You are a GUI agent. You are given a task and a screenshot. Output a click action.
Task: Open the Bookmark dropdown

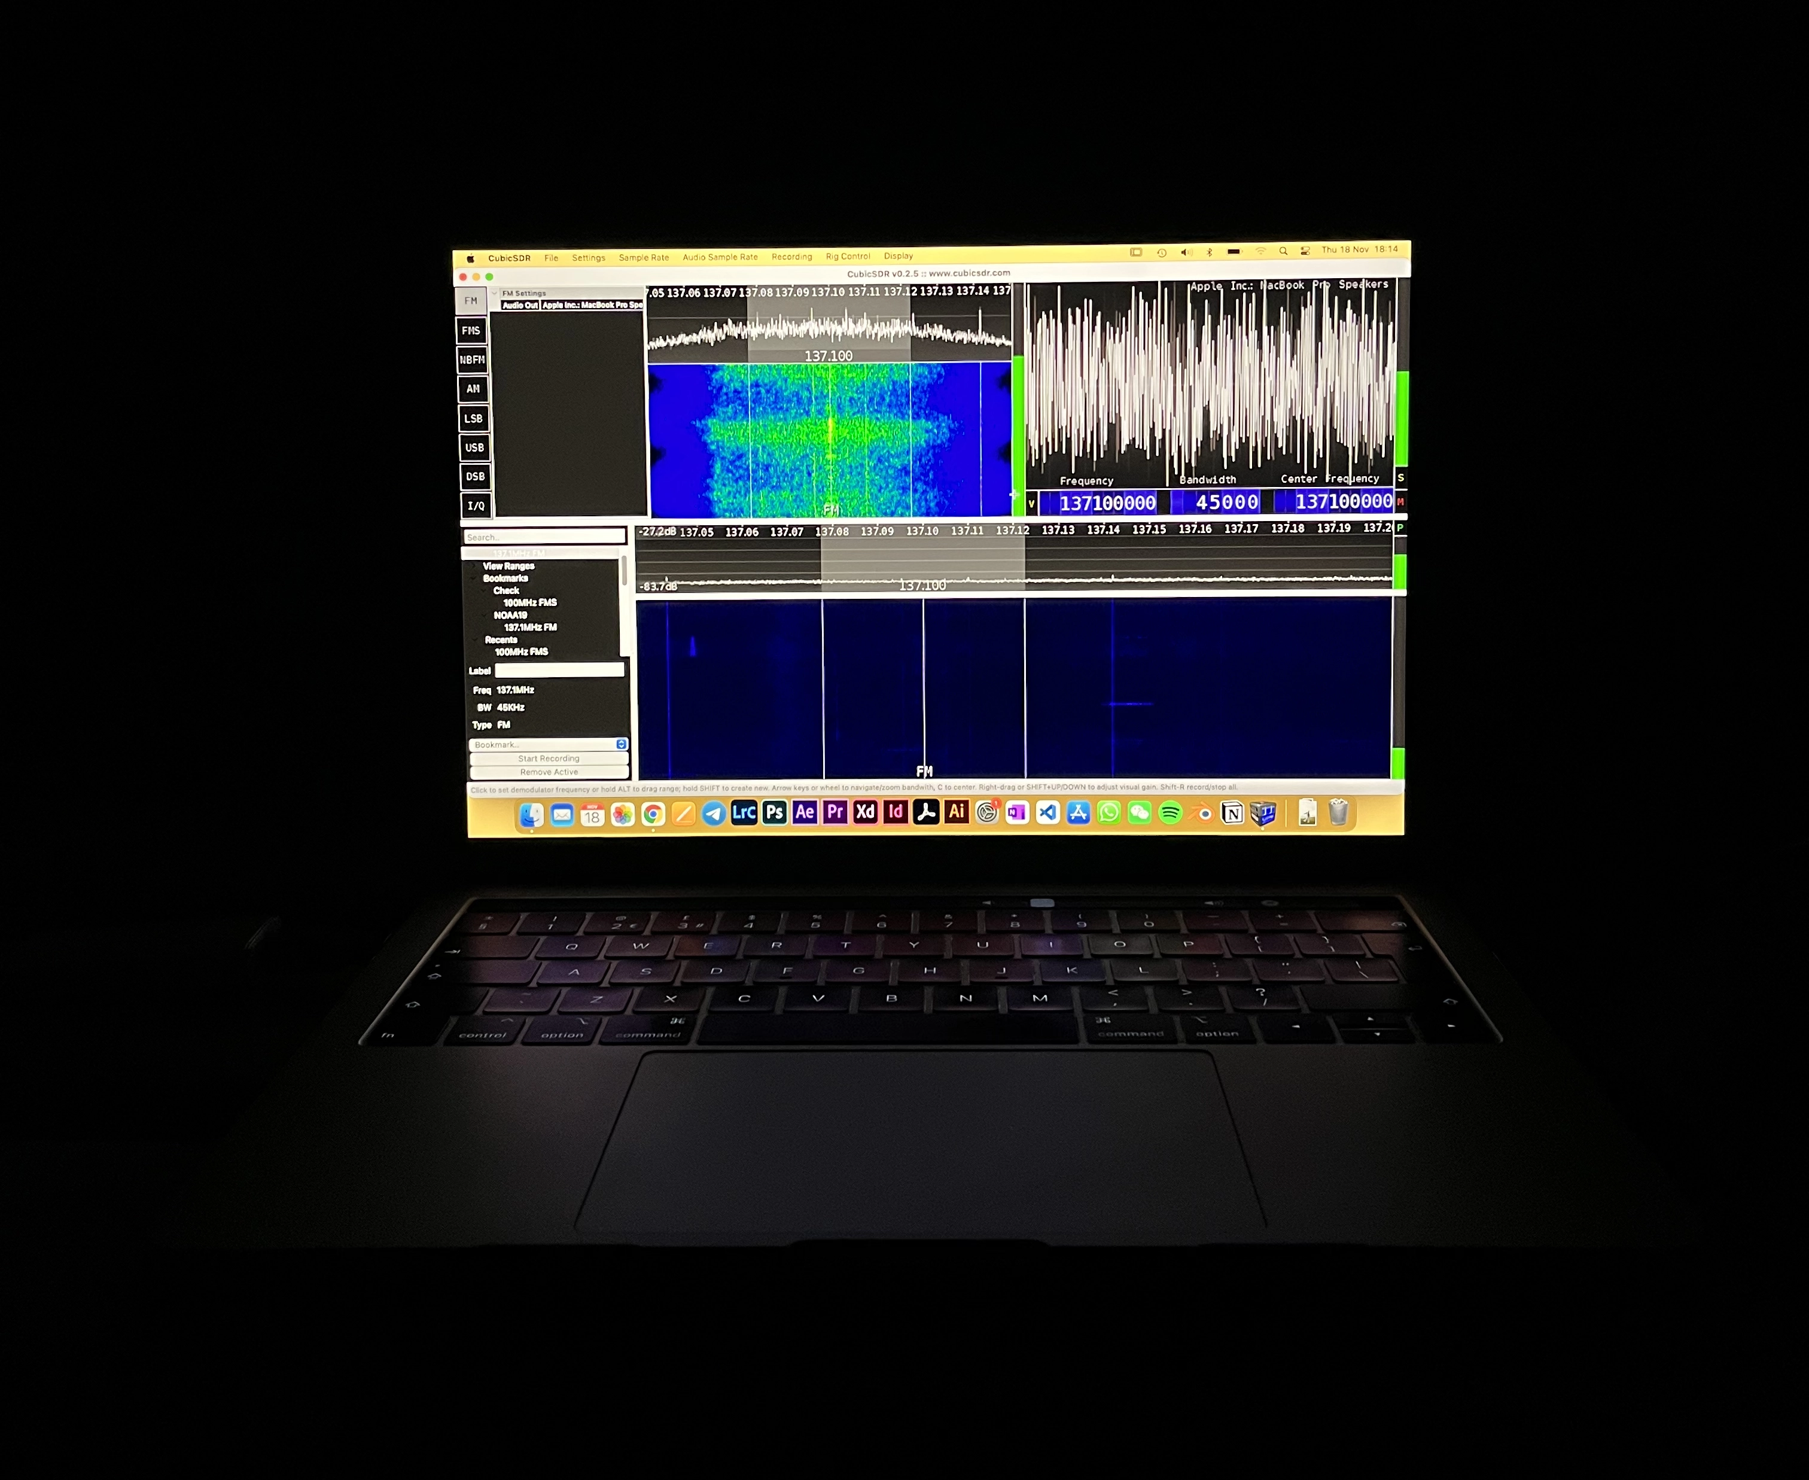(x=549, y=745)
